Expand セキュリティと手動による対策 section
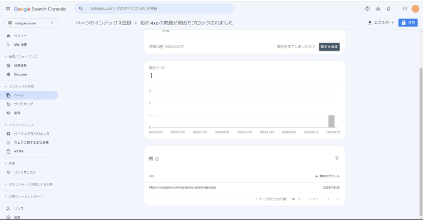Viewport: 423px width, 220px height. coord(29,185)
